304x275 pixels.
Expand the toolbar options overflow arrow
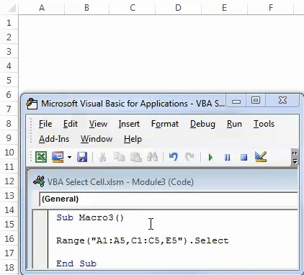coord(295,158)
